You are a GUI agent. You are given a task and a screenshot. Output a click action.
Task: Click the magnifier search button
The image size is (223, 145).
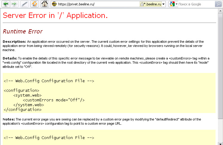[x=218, y=4]
